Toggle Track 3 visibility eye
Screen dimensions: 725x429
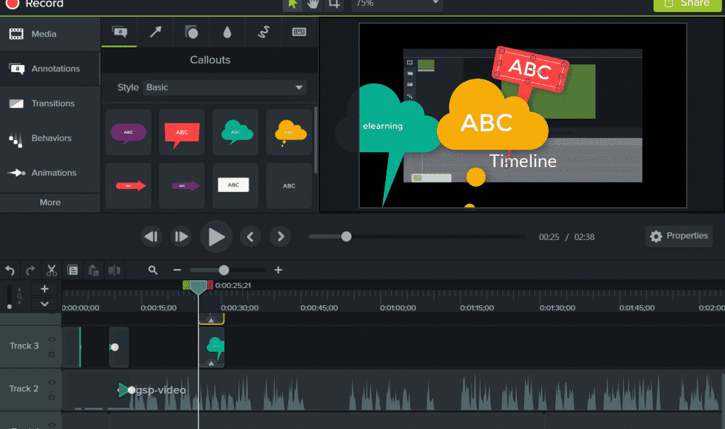pos(52,339)
